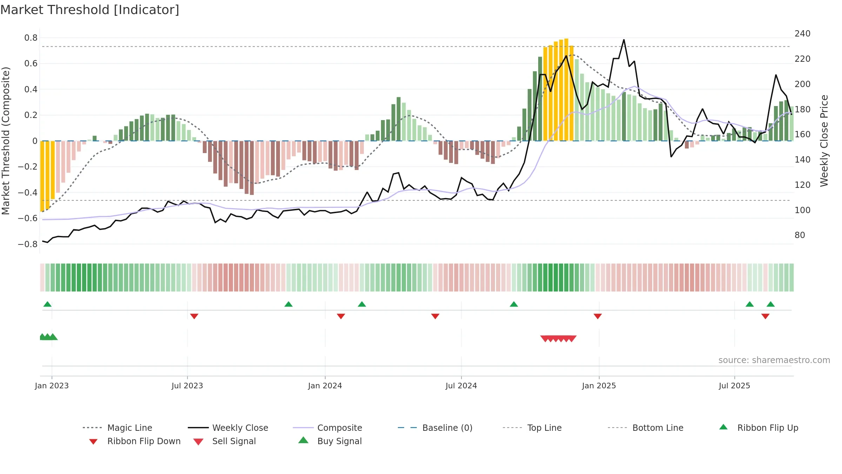Image resolution: width=842 pixels, height=474 pixels.
Task: Click the Jan 2025 x-axis label
Action: pyautogui.click(x=599, y=386)
